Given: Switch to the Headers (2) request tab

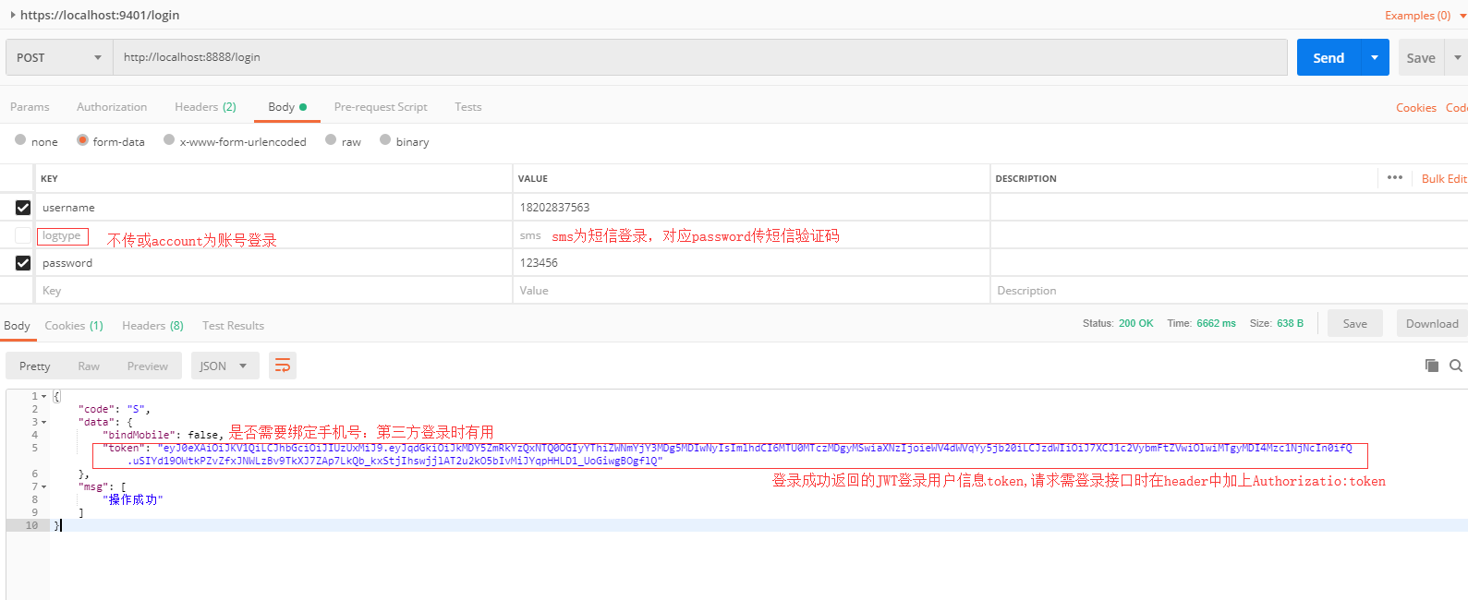Looking at the screenshot, I should pos(205,107).
